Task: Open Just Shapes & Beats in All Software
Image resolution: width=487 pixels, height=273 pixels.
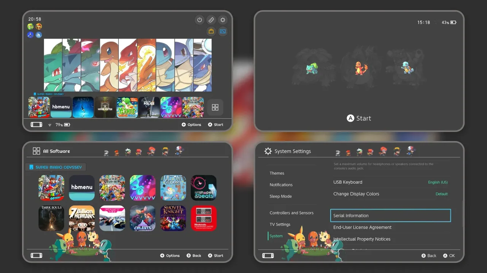Action: 204,188
